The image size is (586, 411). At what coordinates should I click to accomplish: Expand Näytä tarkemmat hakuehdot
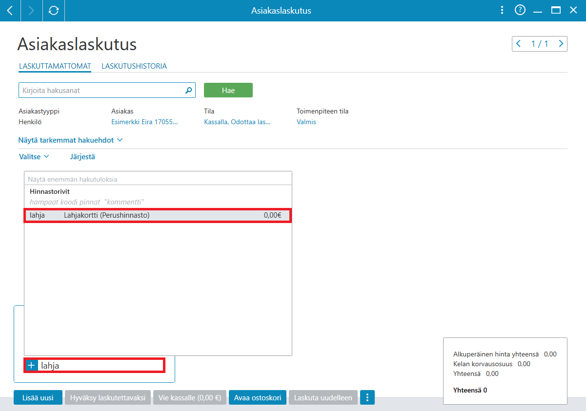point(70,140)
